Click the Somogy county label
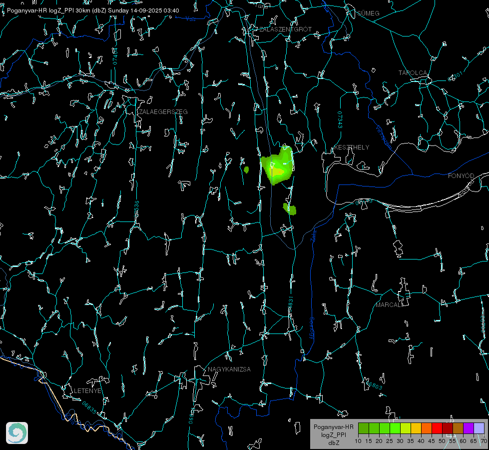The width and height of the screenshot is (489, 450). click(312, 328)
